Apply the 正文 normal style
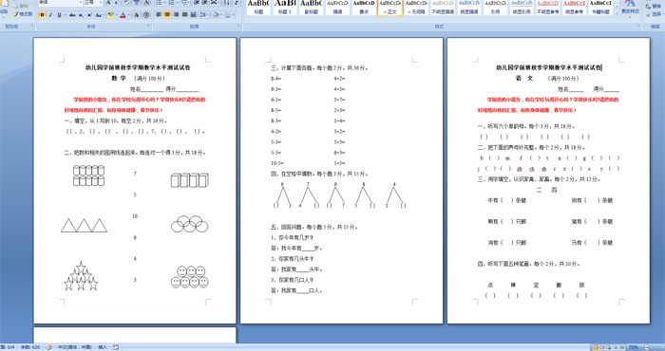 click(390, 8)
